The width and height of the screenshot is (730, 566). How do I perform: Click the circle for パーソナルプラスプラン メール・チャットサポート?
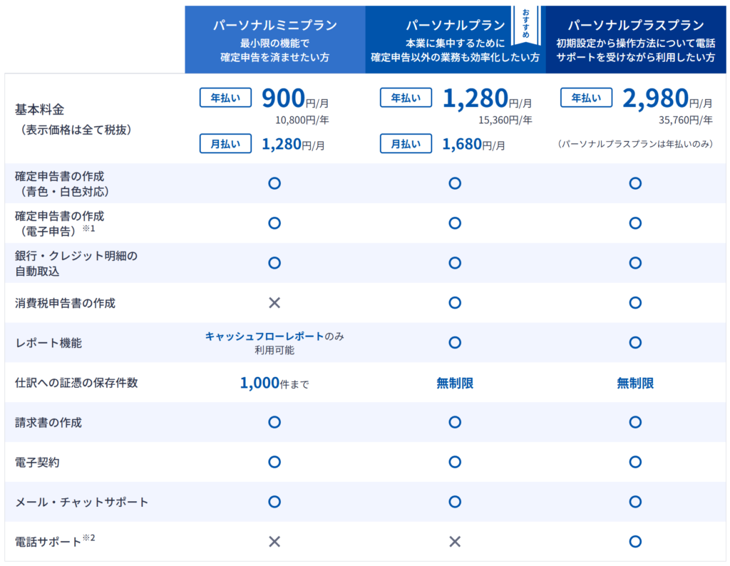(x=635, y=502)
